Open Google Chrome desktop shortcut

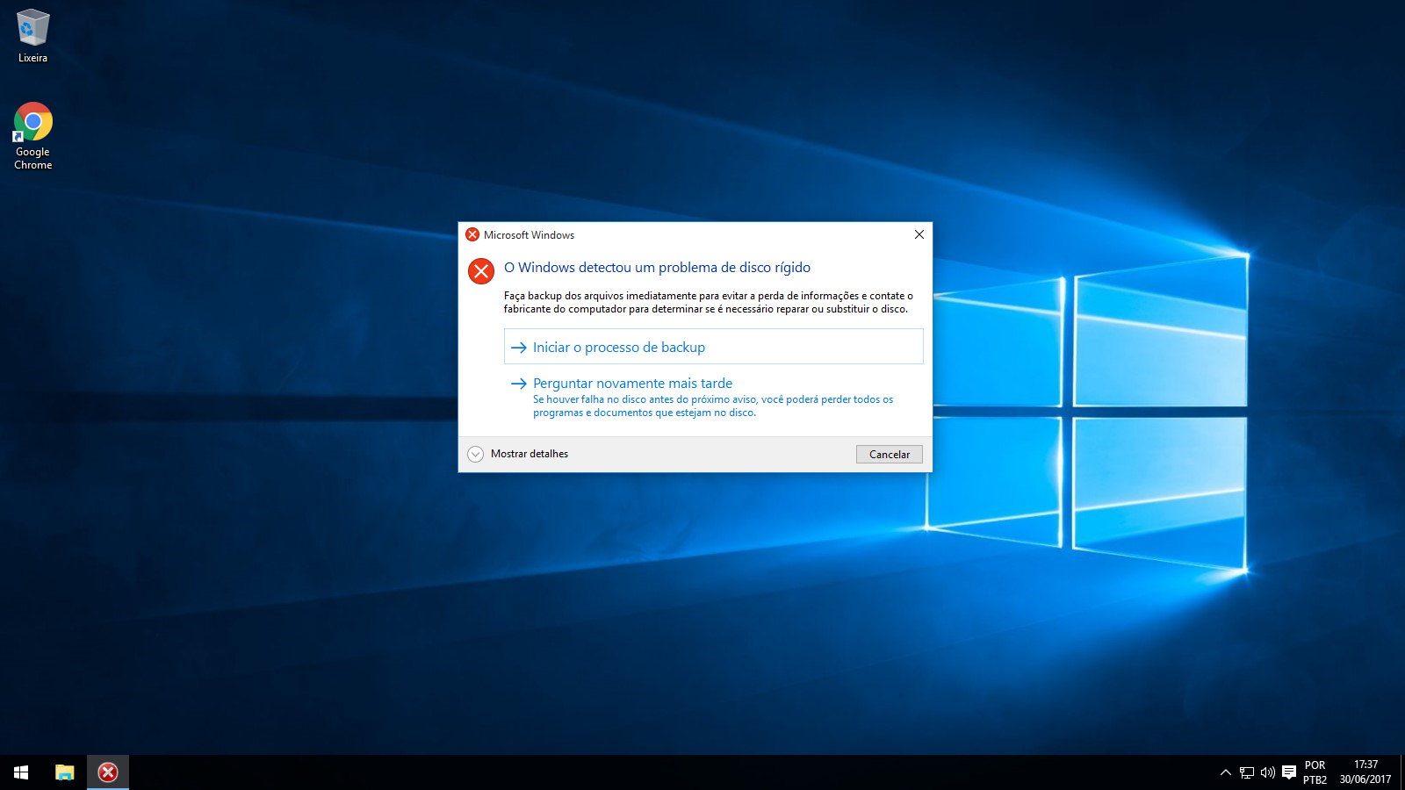point(32,136)
